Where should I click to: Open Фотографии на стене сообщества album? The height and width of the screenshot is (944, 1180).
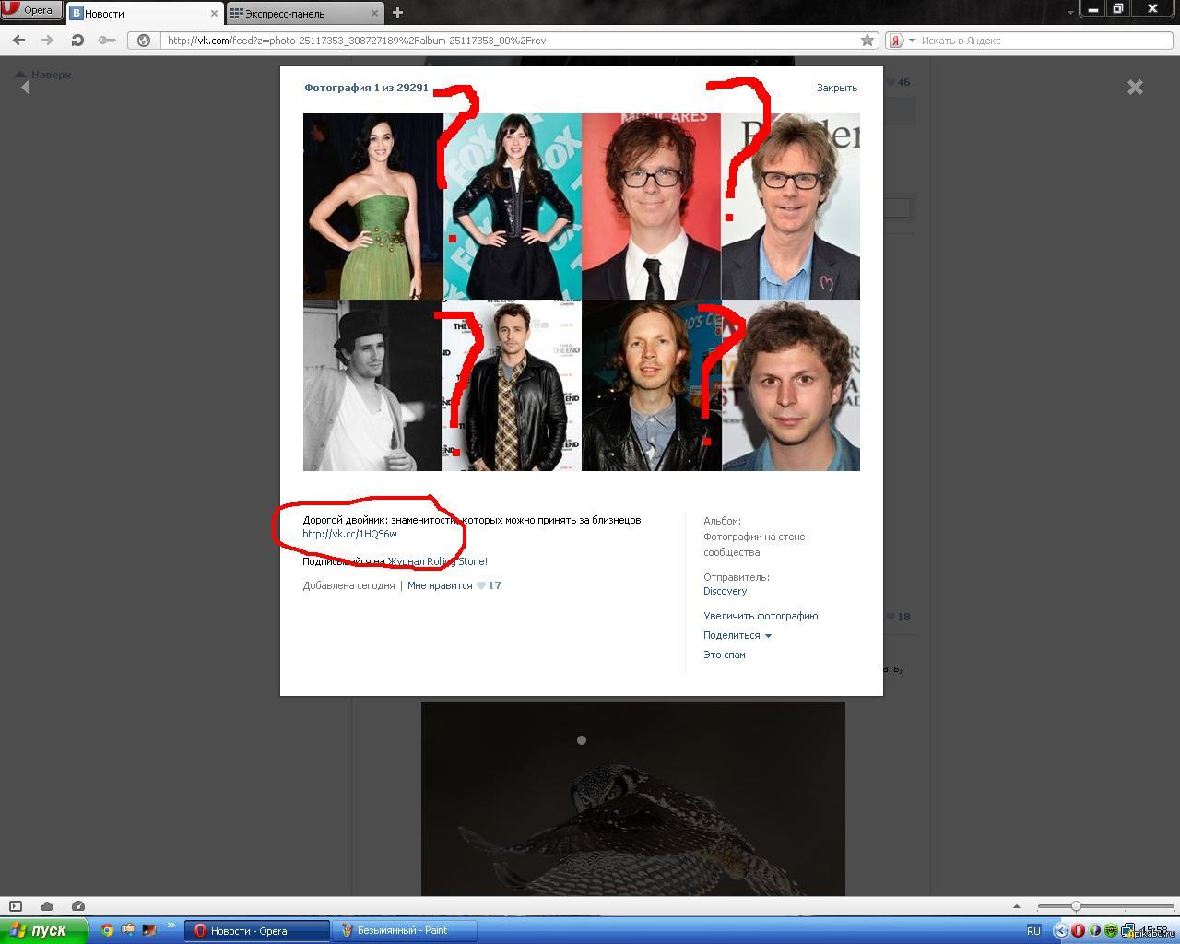[754, 544]
